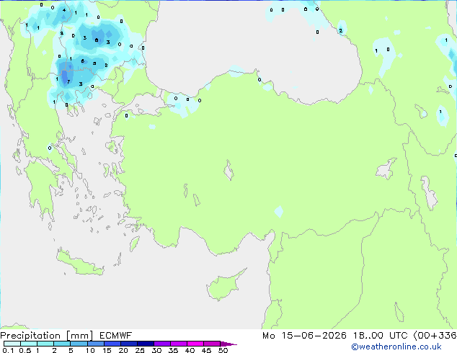
Task: Click the 'Precipitation [mm]' title text
Action: tap(46, 336)
